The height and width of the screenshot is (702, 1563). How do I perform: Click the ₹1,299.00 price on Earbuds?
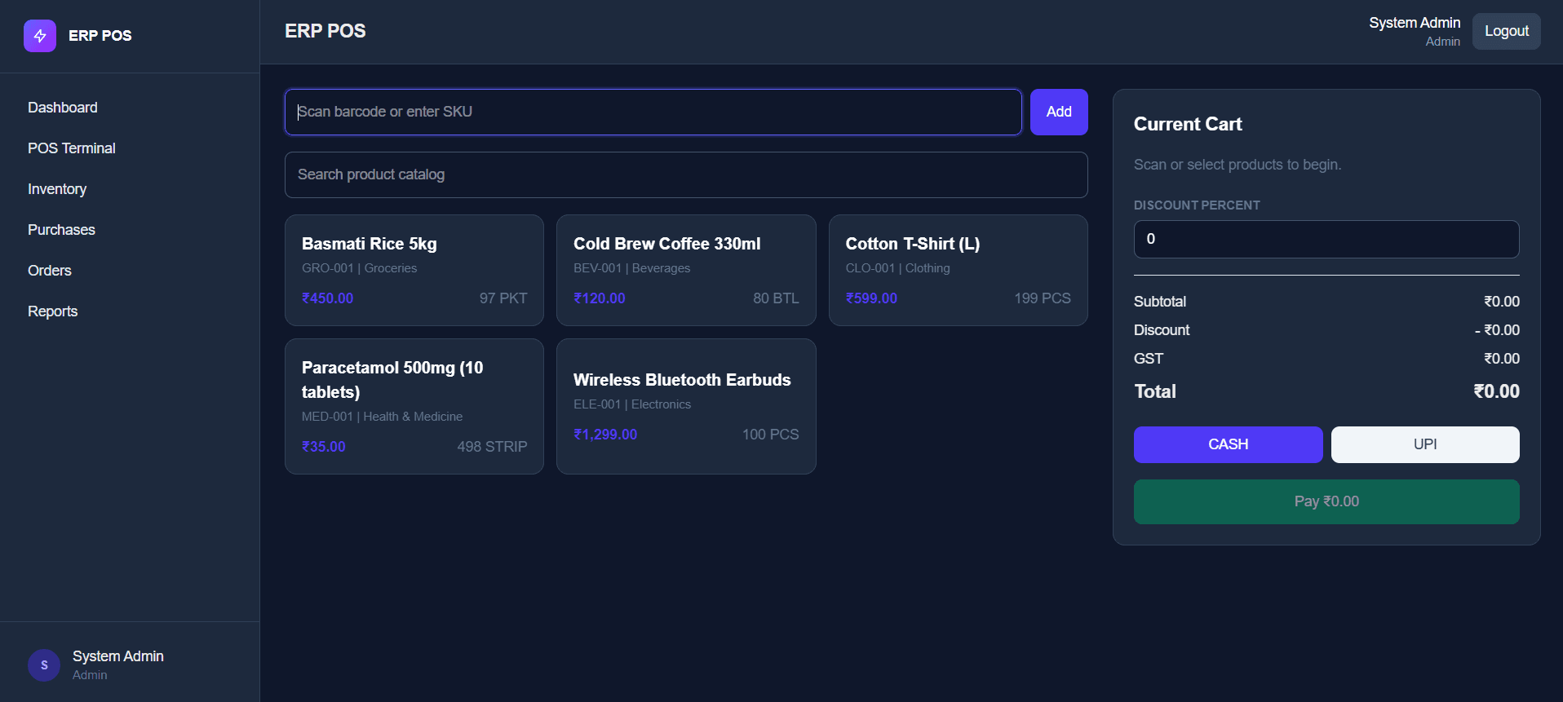tap(605, 435)
